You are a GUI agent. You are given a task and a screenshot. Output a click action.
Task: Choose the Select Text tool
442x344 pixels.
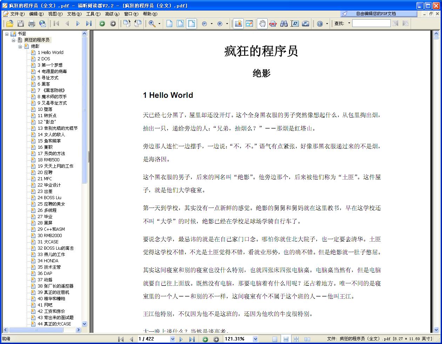(295, 23)
